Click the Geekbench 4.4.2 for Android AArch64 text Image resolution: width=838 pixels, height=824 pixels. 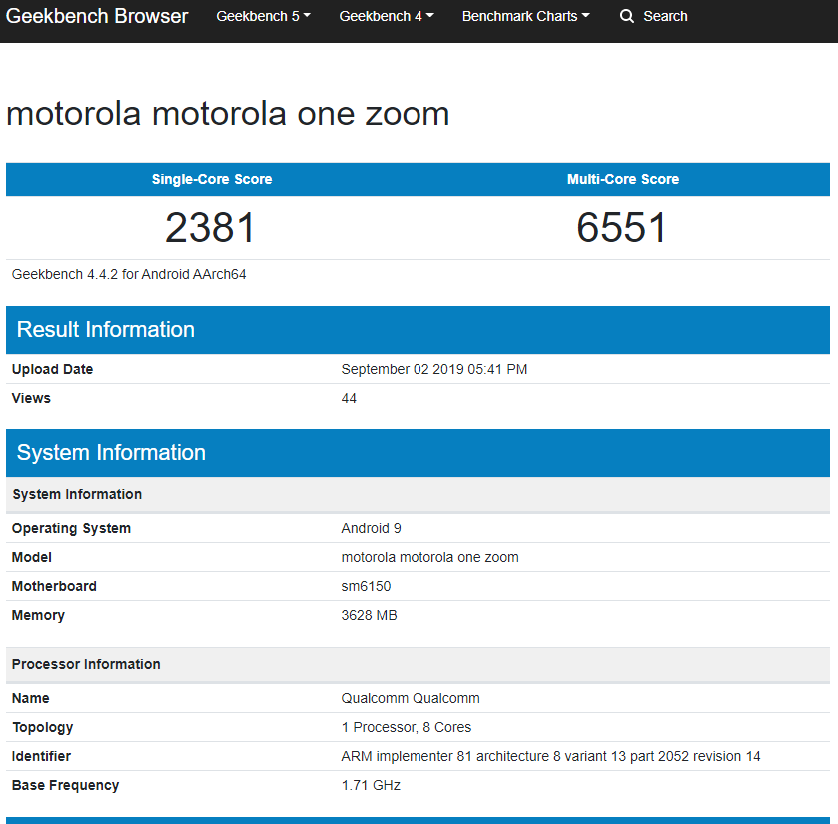pyautogui.click(x=129, y=274)
